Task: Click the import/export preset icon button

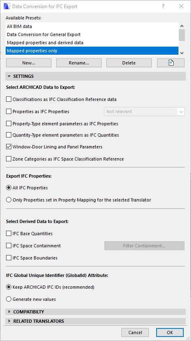Action: 171,63
